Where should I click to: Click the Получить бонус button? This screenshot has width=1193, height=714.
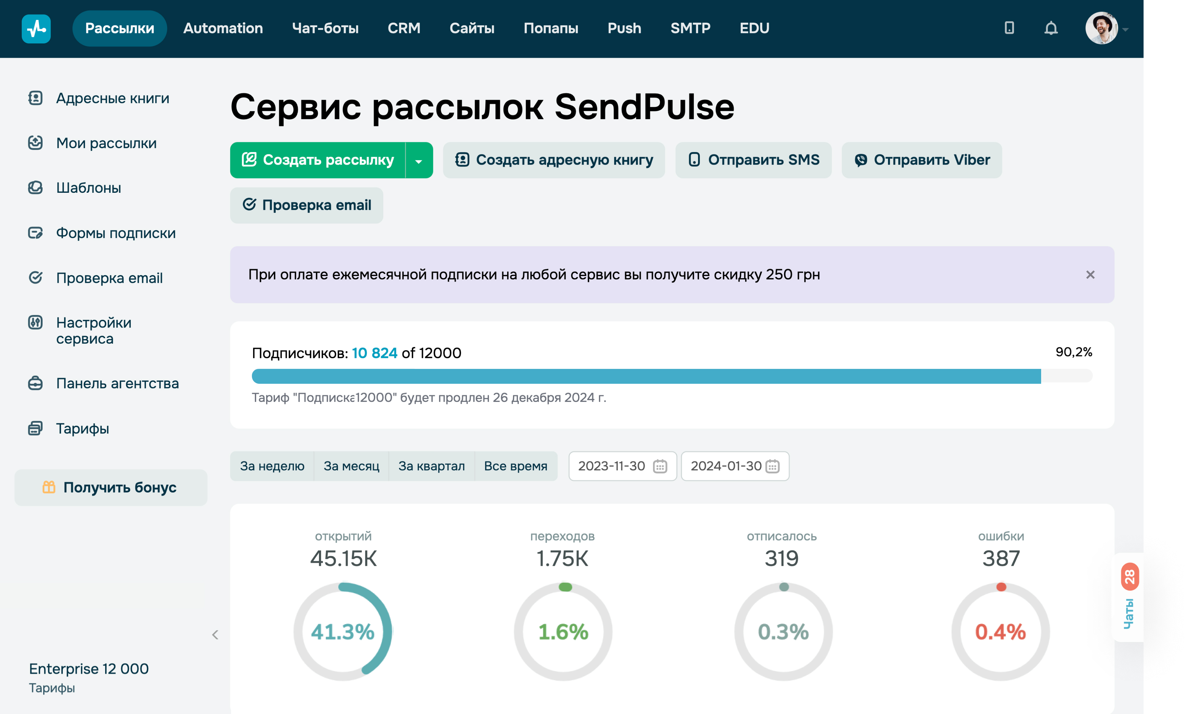[111, 487]
